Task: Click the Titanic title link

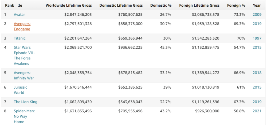Action: 20,38
